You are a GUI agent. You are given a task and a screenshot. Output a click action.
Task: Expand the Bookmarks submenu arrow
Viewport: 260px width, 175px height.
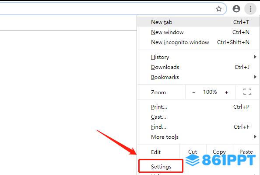[x=255, y=77]
